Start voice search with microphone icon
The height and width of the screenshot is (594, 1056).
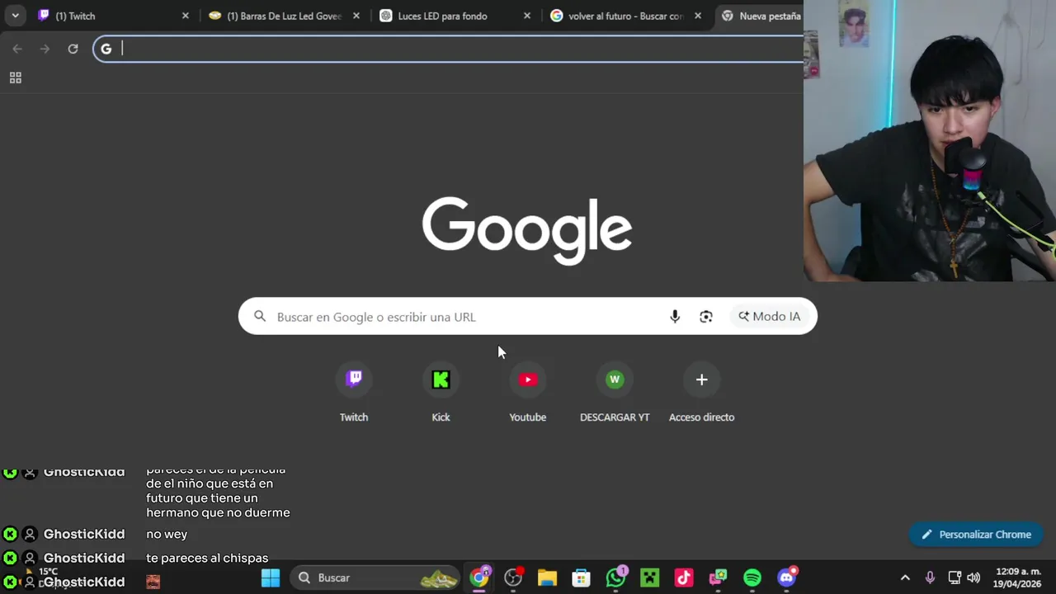pos(675,317)
